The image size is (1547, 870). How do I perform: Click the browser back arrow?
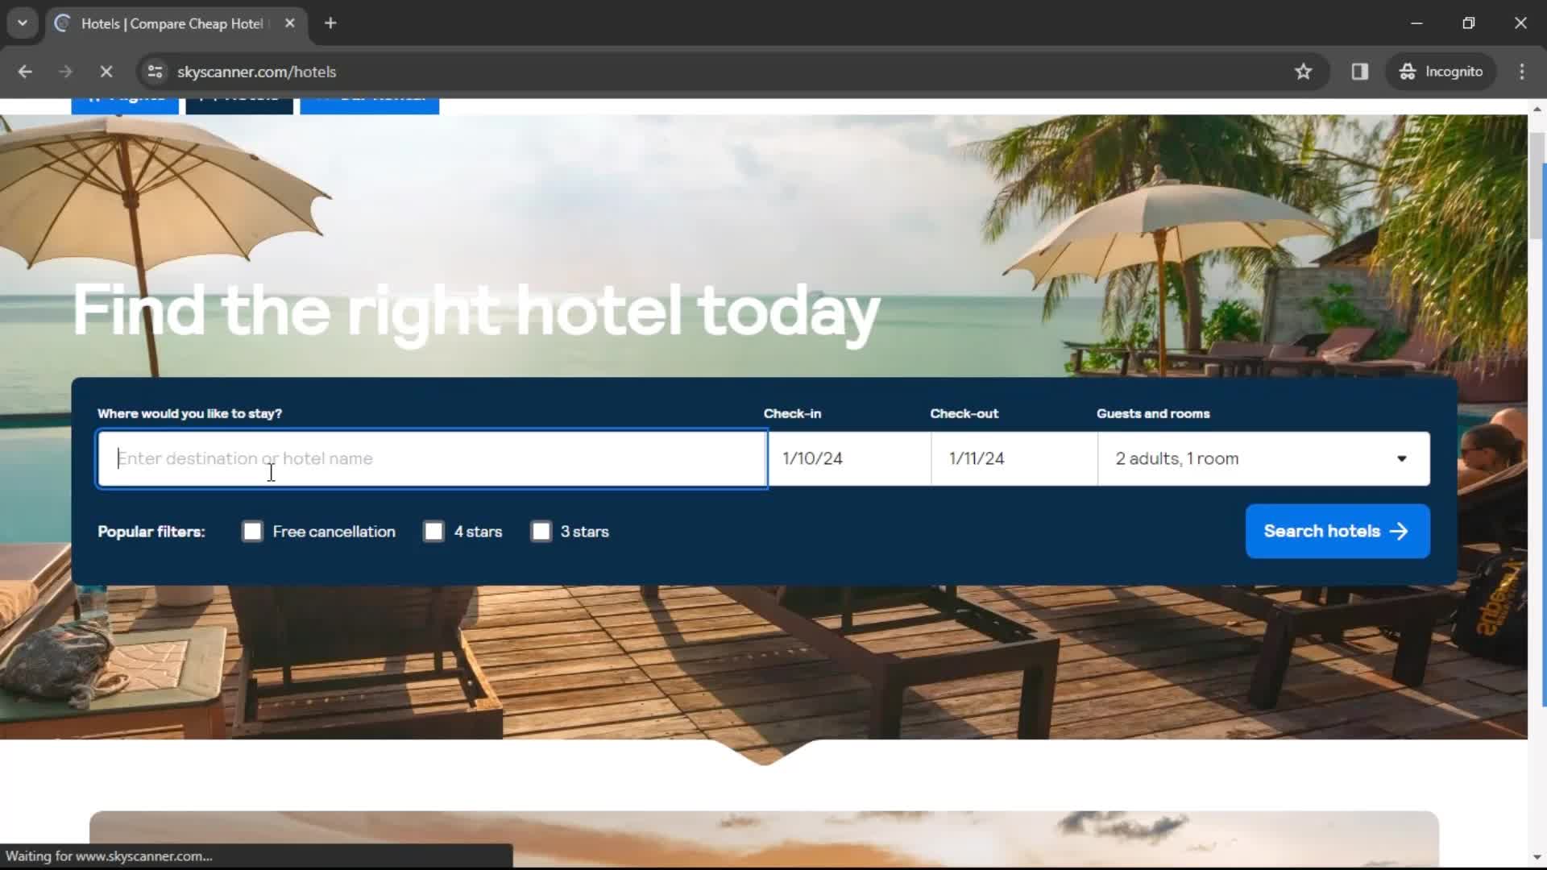(25, 72)
